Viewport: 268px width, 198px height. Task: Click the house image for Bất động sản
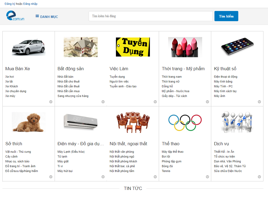pos(81,47)
